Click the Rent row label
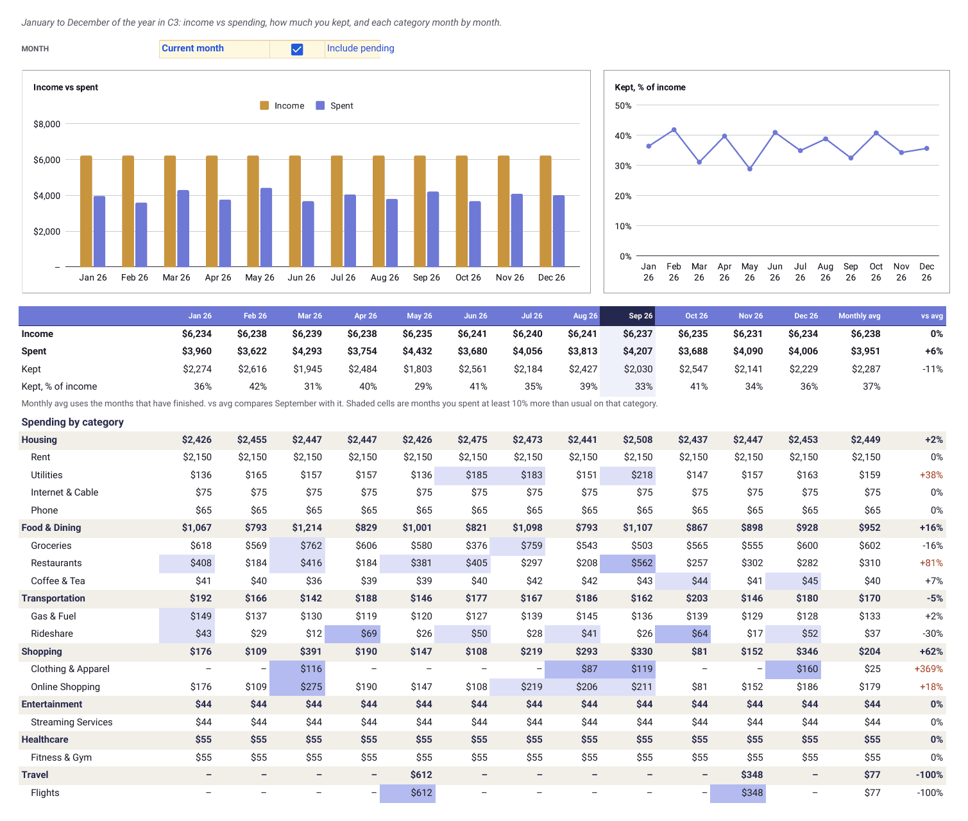968x821 pixels. [x=40, y=457]
